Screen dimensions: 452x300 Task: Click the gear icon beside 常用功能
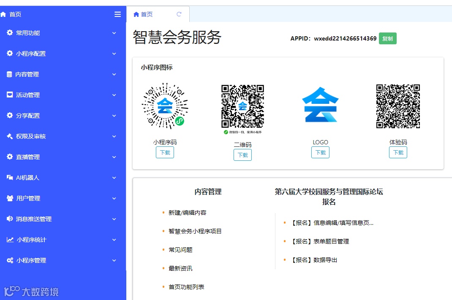click(x=10, y=32)
